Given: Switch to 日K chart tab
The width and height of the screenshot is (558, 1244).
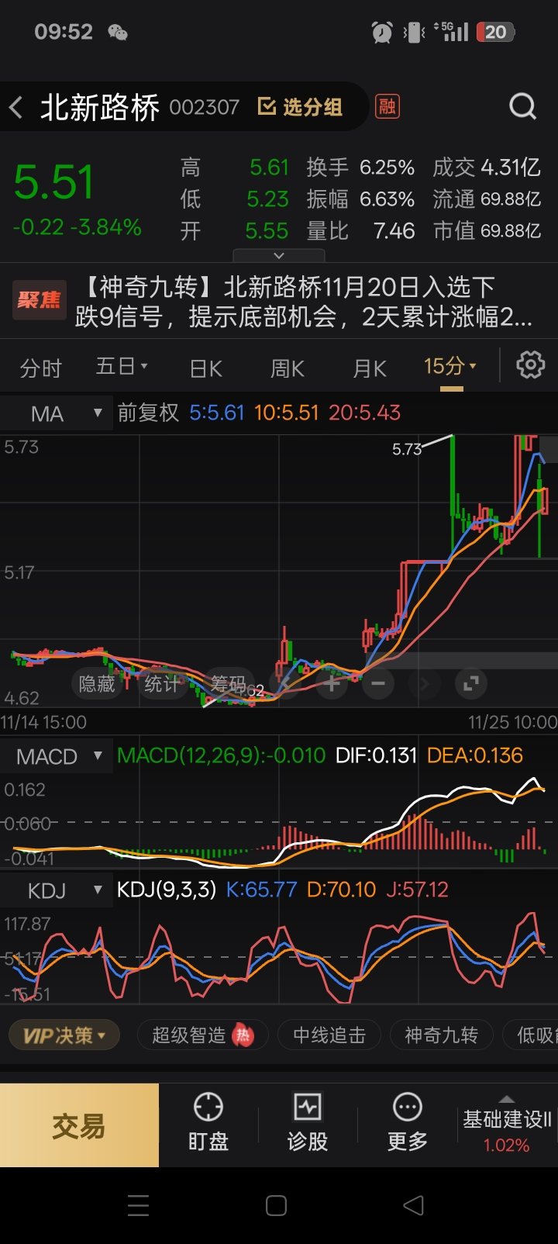Looking at the screenshot, I should tap(206, 368).
